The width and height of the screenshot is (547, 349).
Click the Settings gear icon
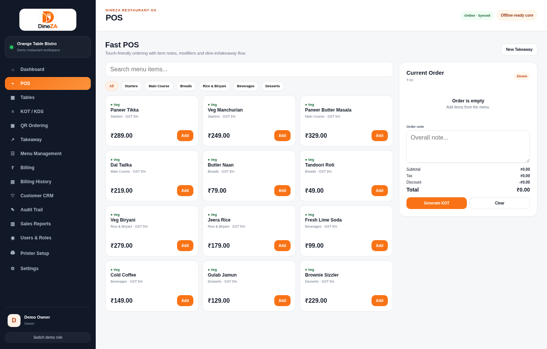(x=13, y=269)
